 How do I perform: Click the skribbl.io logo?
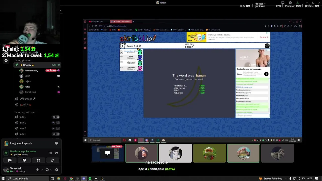138,38
